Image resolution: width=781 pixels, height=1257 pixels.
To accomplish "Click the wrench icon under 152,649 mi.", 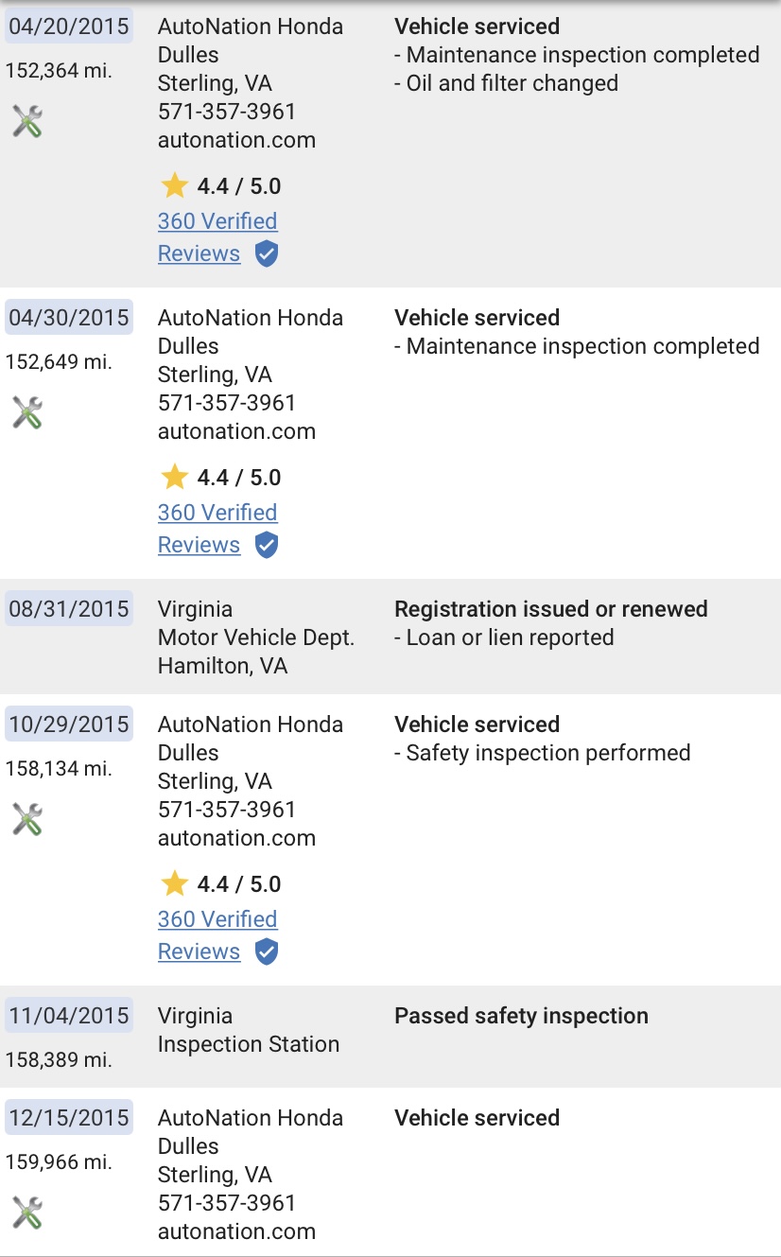I will tap(27, 412).
